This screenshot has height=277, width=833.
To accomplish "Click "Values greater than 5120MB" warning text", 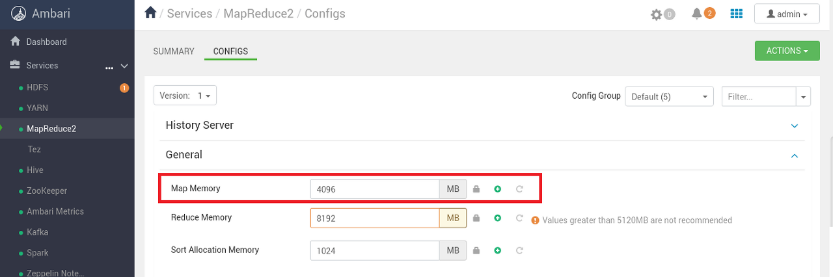I will tap(637, 220).
